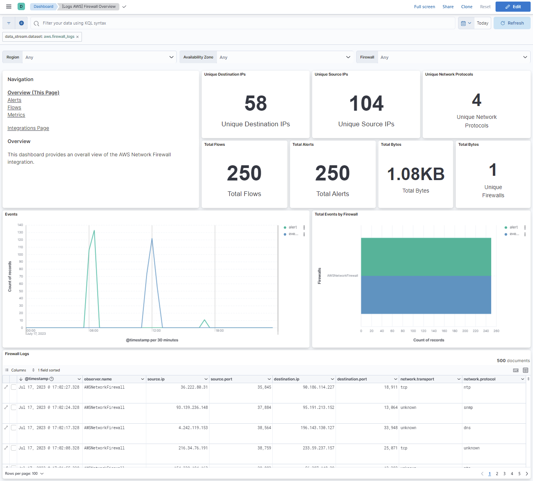Click the Dashboard breadcrumb
The image size is (533, 481).
[43, 6]
